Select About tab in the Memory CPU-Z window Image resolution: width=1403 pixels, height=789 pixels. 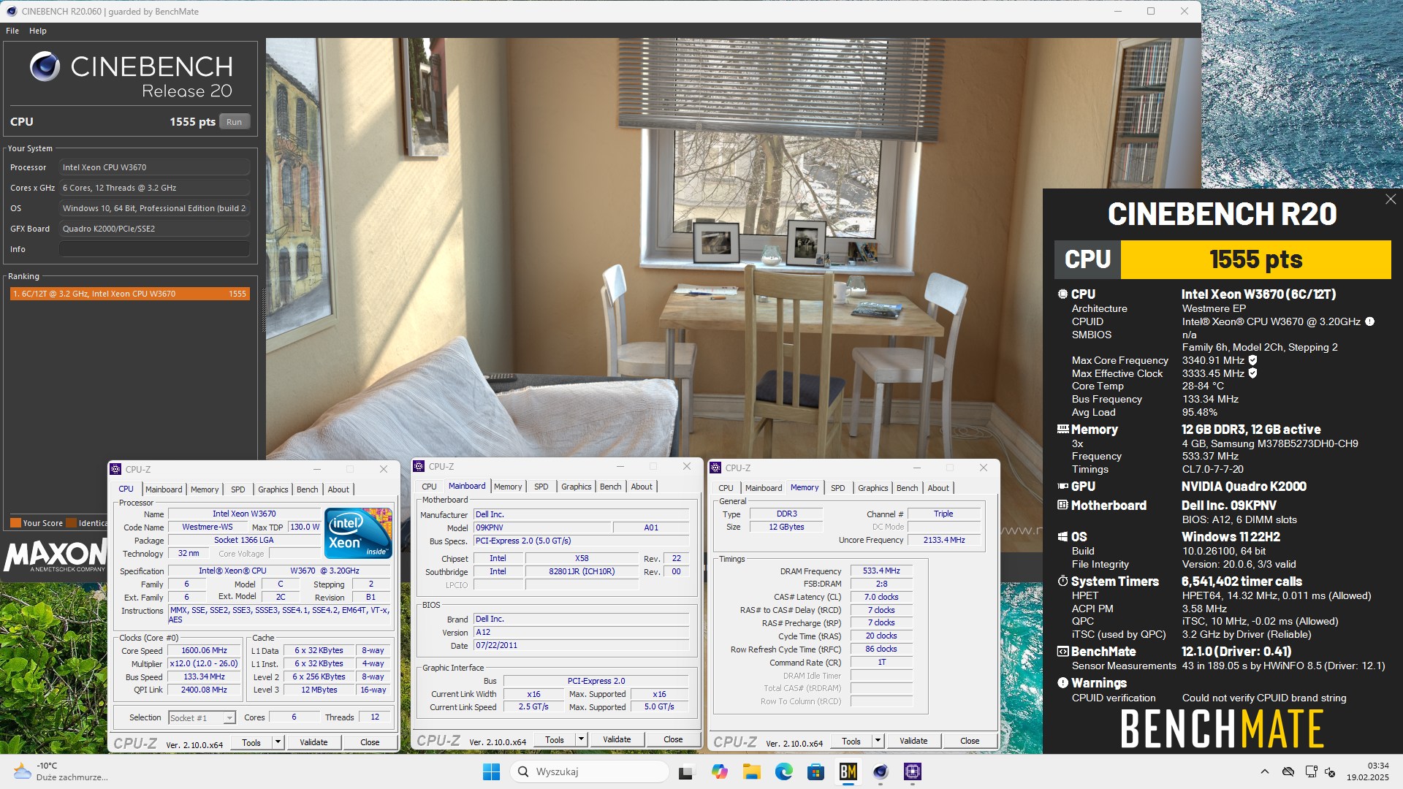coord(938,488)
